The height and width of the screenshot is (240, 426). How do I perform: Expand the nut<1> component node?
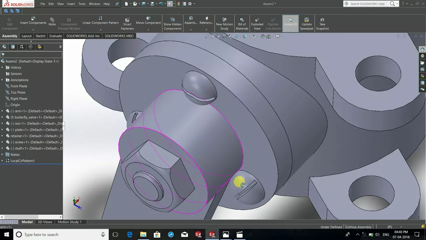click(x=2, y=123)
